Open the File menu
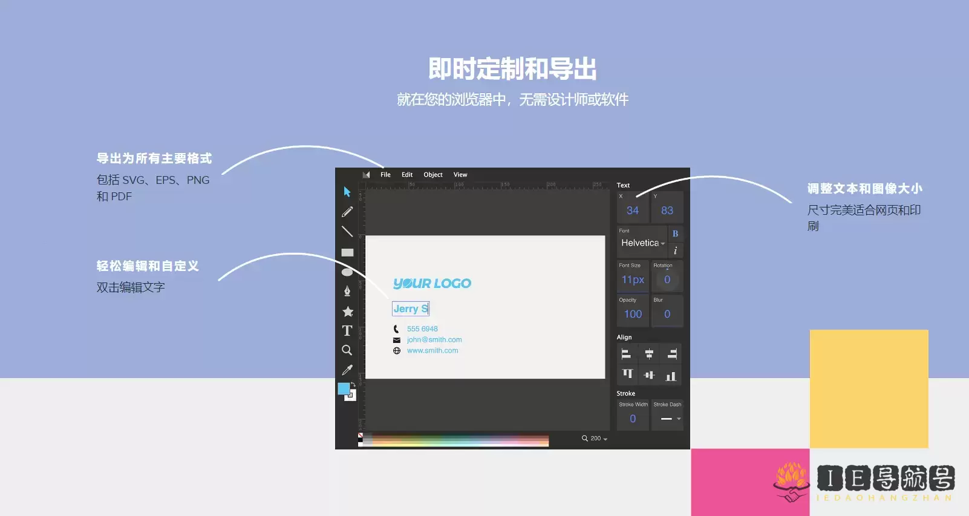The height and width of the screenshot is (516, 969). pyautogui.click(x=385, y=175)
